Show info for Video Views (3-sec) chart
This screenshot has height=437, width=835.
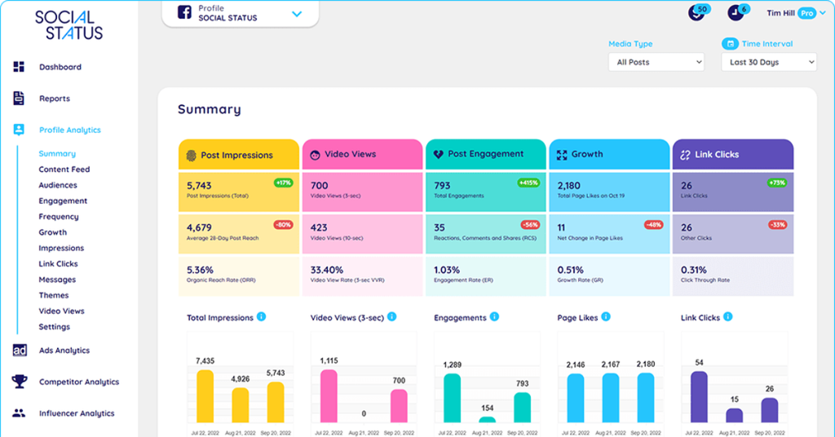point(391,316)
